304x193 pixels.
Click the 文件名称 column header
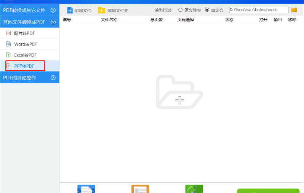pos(109,20)
